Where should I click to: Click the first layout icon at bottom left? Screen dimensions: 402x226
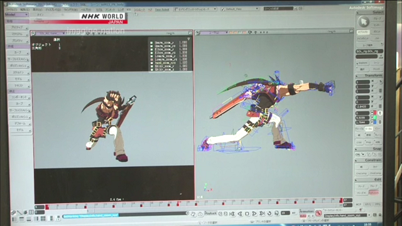pyautogui.click(x=14, y=219)
